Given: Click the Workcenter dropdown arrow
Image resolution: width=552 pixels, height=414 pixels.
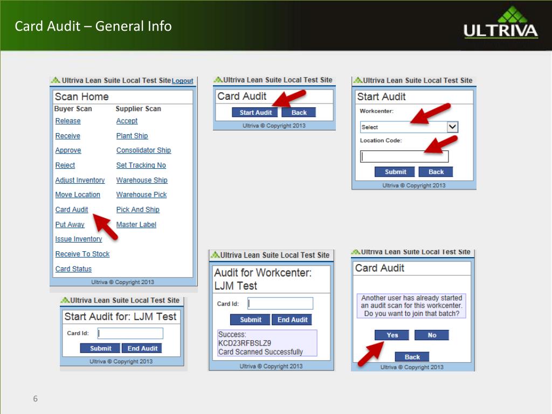Looking at the screenshot, I should pos(452,127).
